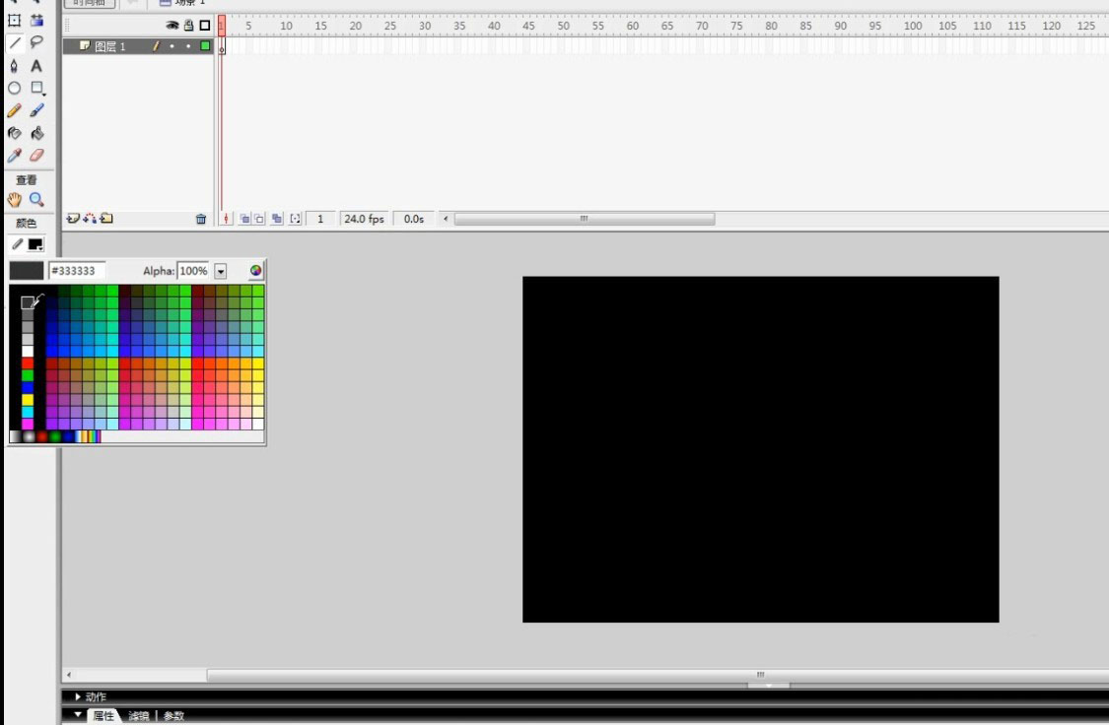1109x725 pixels.
Task: Open the system color picker wheel
Action: (255, 270)
